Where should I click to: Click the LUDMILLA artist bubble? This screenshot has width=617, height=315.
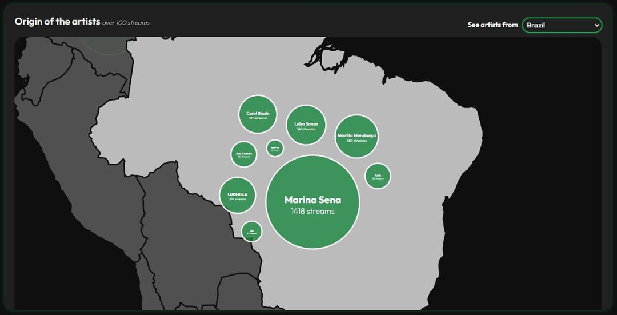click(x=237, y=196)
